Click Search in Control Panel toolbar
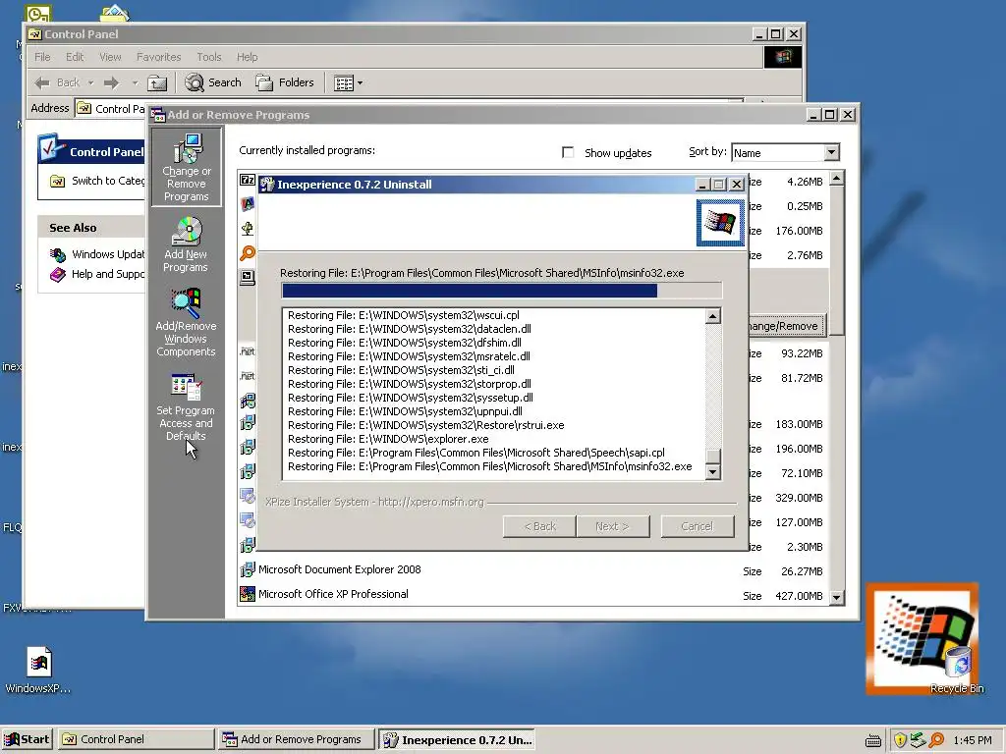 [x=213, y=82]
